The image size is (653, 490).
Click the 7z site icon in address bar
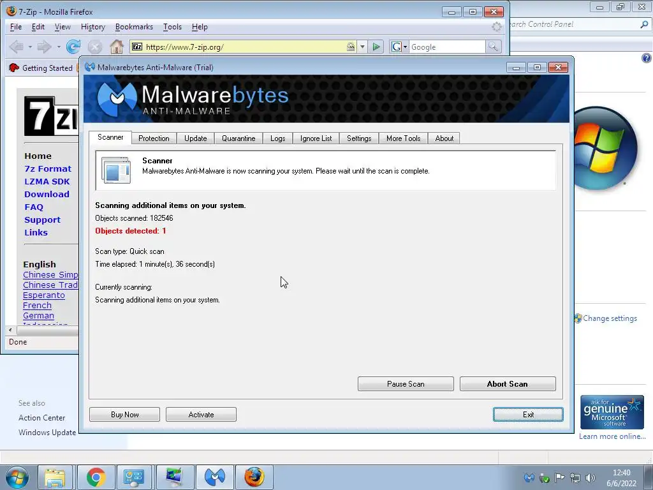tap(137, 47)
